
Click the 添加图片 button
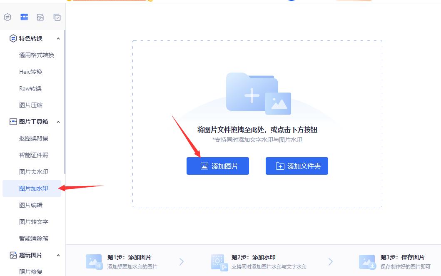[x=217, y=166]
